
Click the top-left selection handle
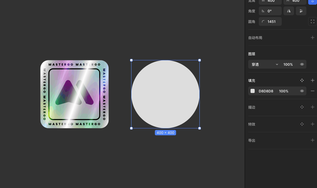click(131, 60)
